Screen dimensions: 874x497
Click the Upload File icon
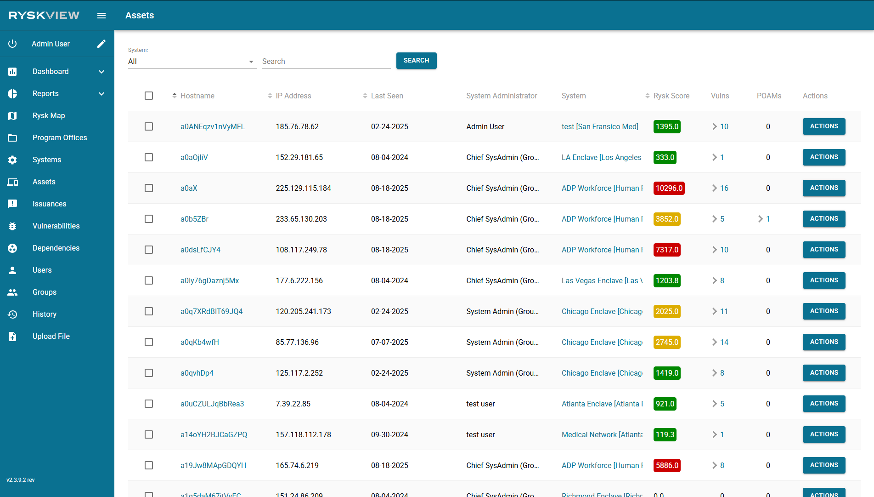point(12,337)
